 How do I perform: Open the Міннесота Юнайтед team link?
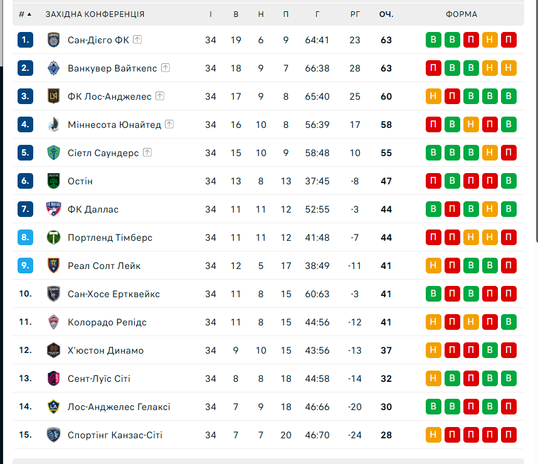click(x=114, y=125)
